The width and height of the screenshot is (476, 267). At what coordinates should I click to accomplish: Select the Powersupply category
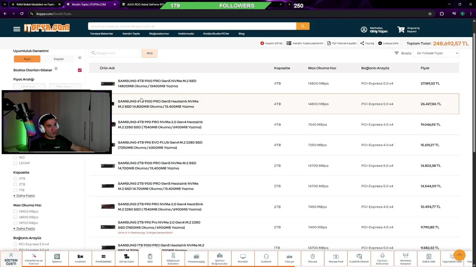pos(196,259)
